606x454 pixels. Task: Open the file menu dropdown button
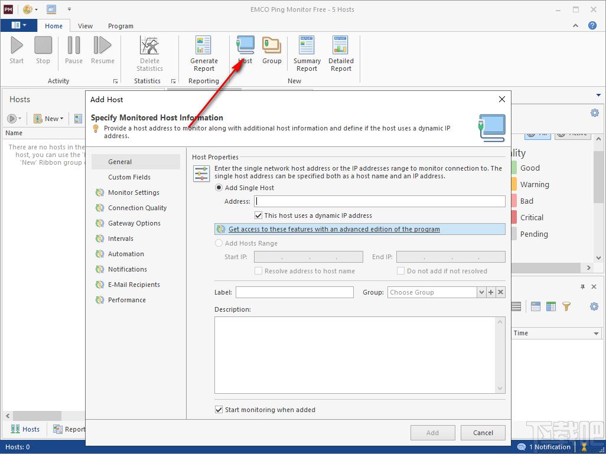coord(19,25)
